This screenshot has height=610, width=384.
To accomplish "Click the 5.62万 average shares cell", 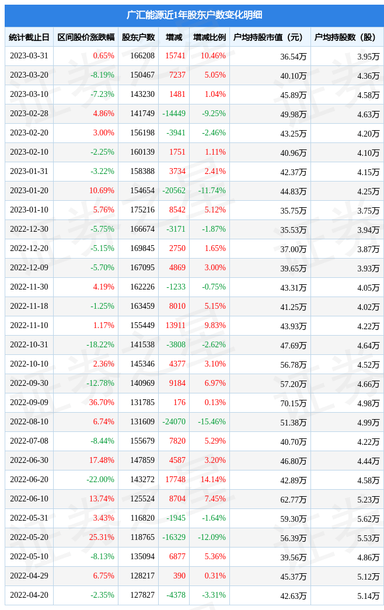I will coord(368,518).
